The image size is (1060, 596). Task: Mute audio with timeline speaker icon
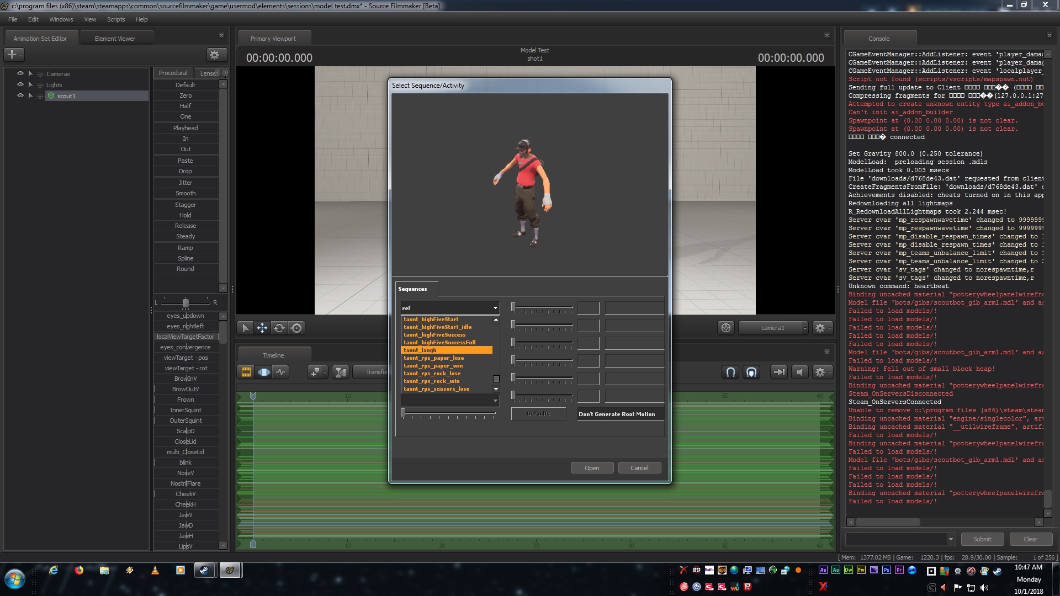(x=799, y=372)
